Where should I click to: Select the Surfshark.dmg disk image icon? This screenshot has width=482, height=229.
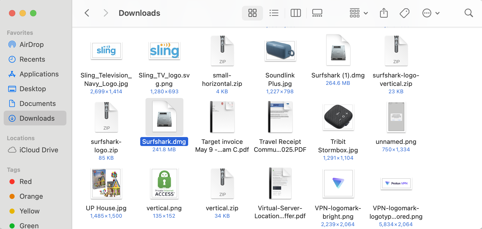tap(164, 117)
